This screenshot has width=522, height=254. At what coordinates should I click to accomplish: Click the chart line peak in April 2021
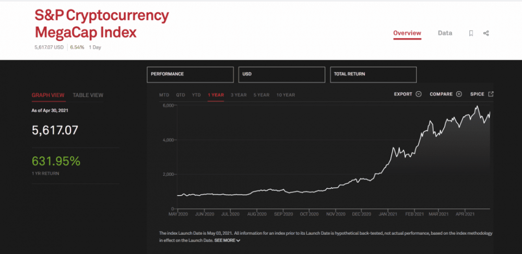477,106
